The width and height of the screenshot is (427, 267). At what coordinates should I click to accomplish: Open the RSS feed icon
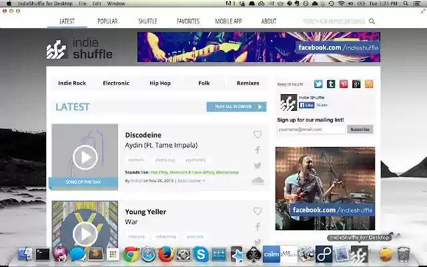point(369,84)
